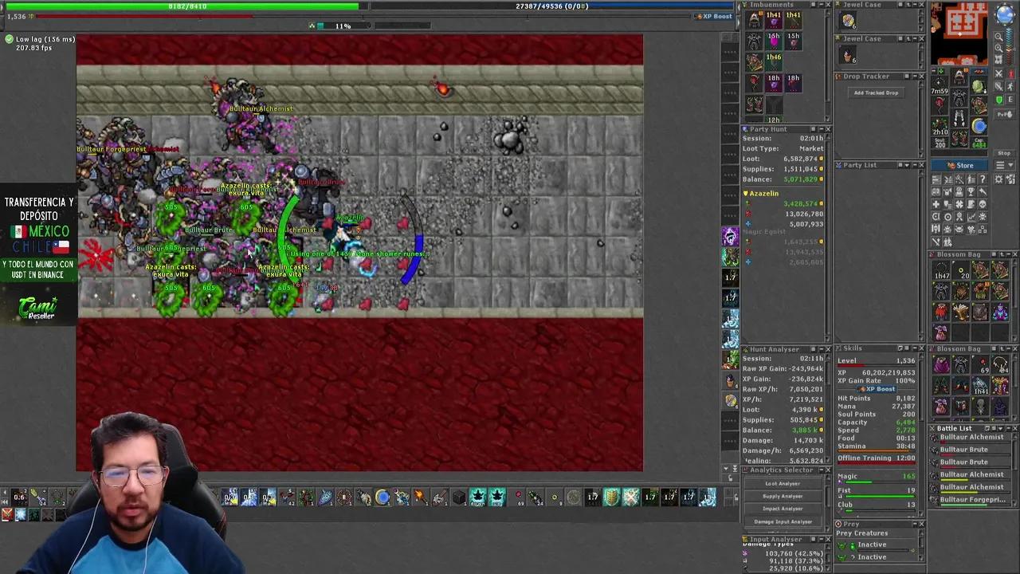The image size is (1020, 574).
Task: Click the XP Boost label beside the top bars
Action: click(712, 16)
